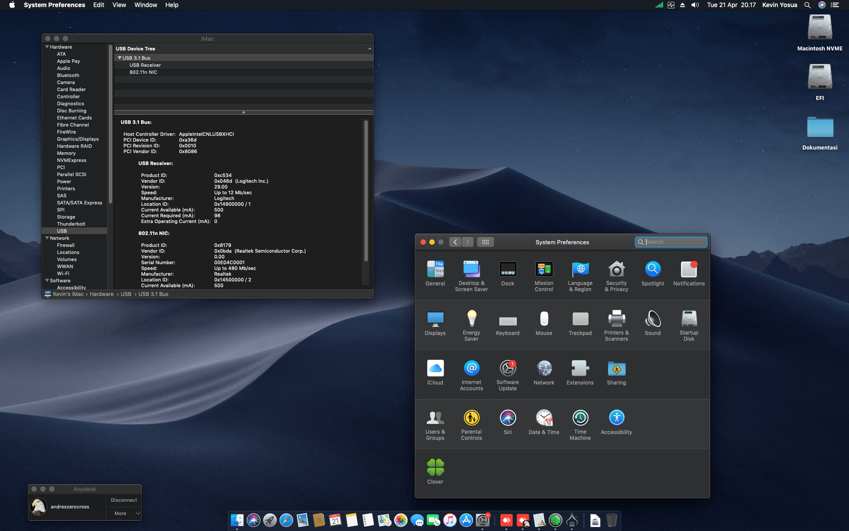Click the show-all grid icon in System Preferences toolbar

(485, 242)
